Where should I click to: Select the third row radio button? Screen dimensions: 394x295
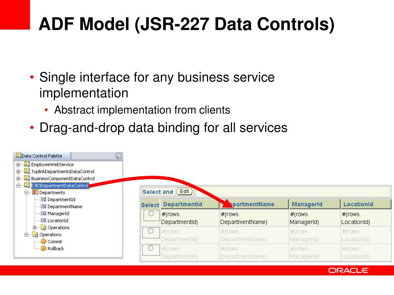click(x=151, y=248)
